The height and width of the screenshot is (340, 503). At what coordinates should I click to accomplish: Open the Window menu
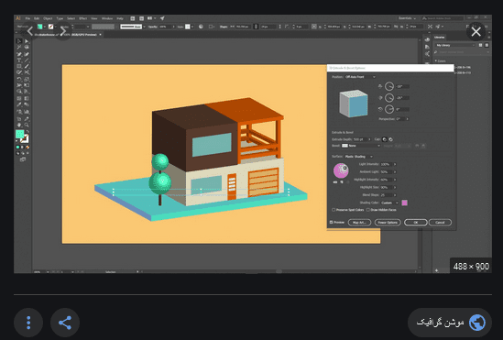coord(107,18)
